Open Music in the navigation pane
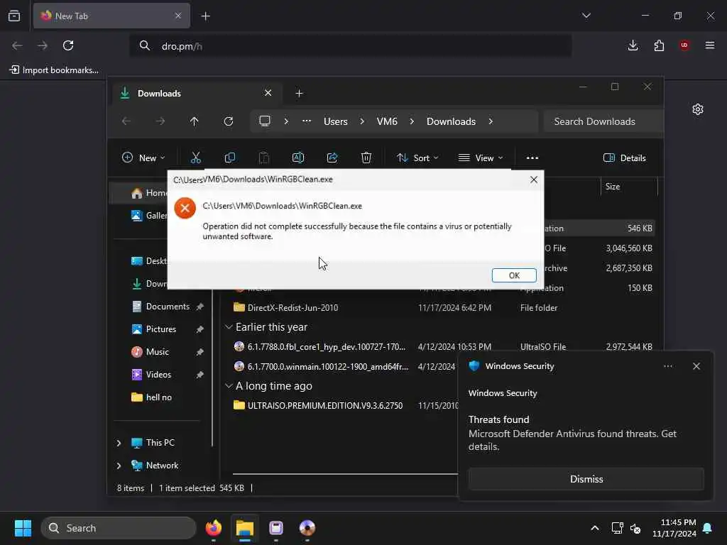The image size is (727, 545). [157, 352]
